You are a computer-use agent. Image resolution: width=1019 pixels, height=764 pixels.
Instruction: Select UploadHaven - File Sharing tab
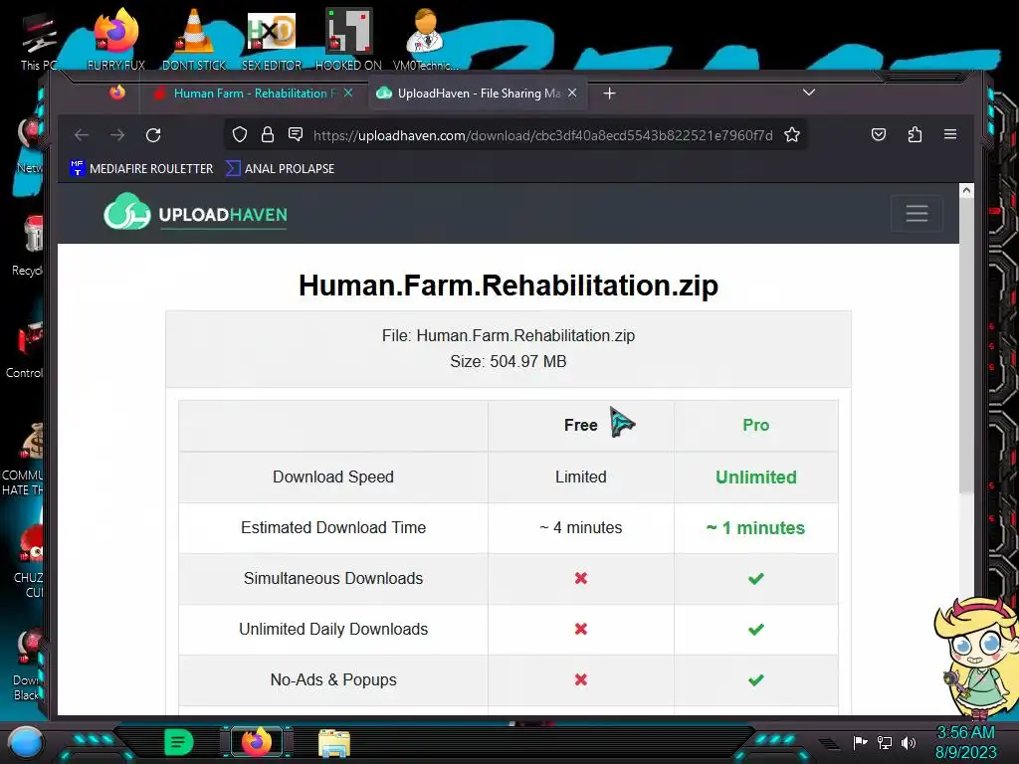(x=478, y=94)
